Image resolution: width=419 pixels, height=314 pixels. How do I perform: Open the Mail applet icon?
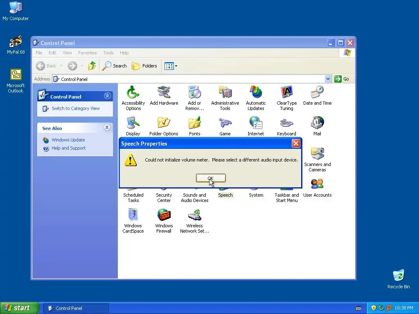[x=317, y=123]
